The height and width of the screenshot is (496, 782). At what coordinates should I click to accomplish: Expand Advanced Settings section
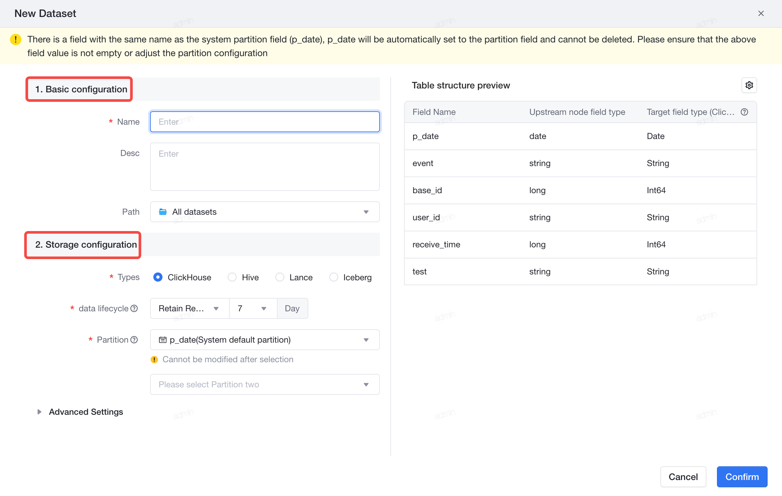[x=80, y=412]
